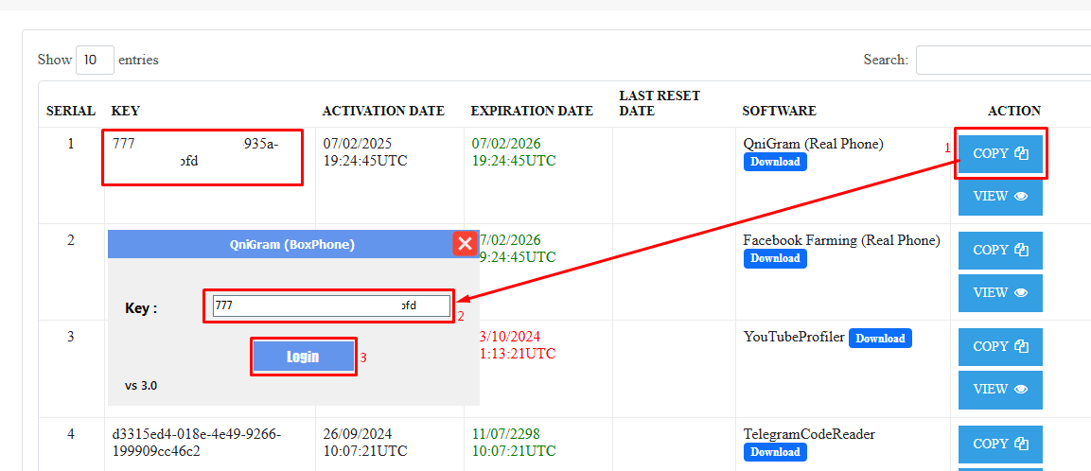Click VIEW eye button for Facebook Farming

pos(1000,293)
